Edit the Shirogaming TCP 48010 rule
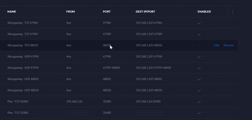 click(216, 45)
